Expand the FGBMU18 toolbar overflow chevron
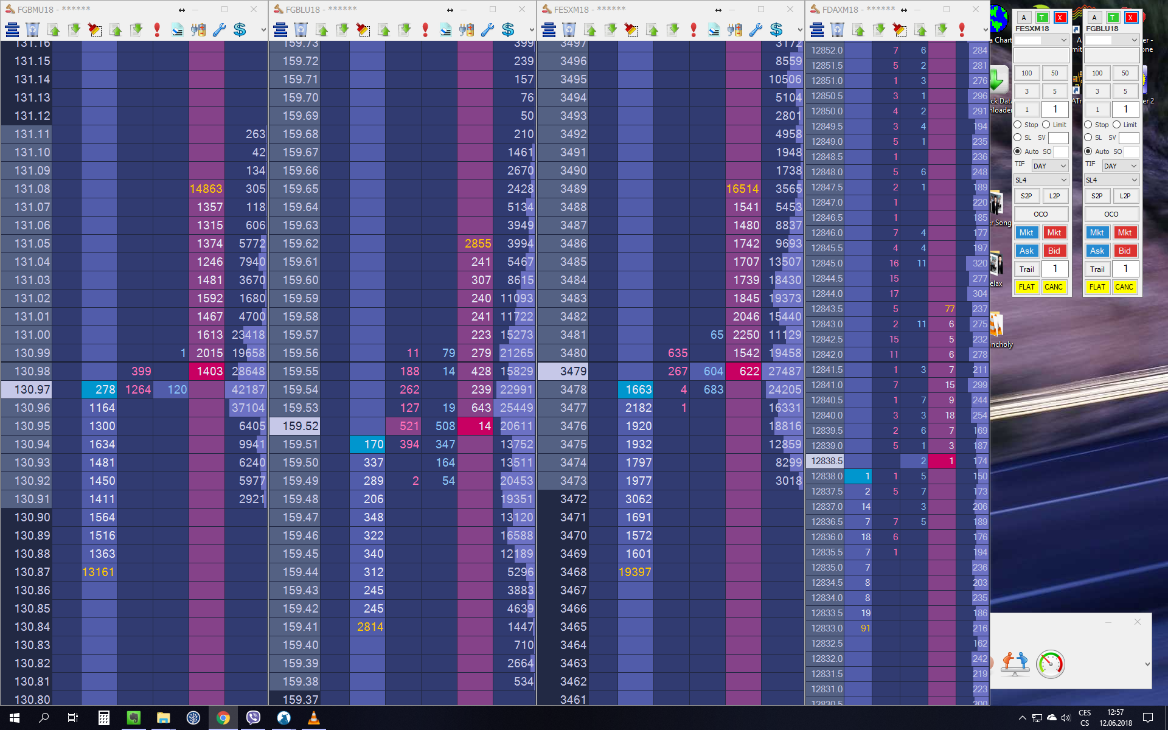The image size is (1168, 730). 263,30
